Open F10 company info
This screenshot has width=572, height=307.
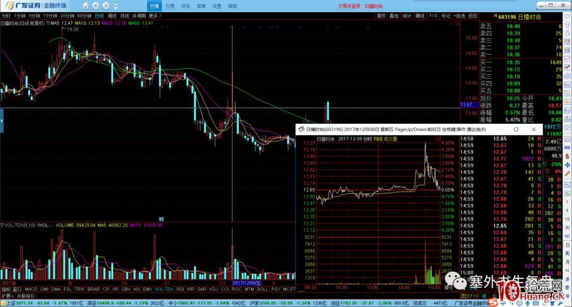(x=433, y=16)
